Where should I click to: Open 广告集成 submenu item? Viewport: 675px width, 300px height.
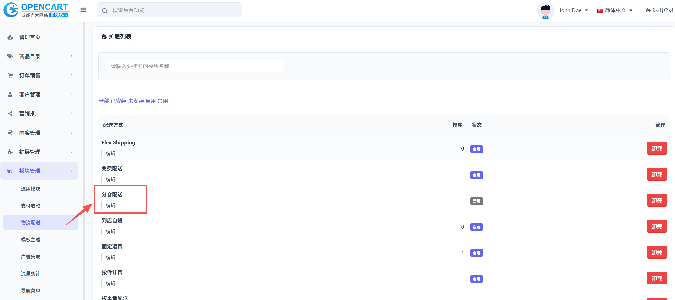(31, 257)
